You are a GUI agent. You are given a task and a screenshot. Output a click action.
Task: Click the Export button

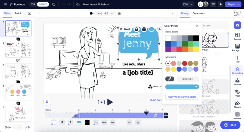[234, 4]
